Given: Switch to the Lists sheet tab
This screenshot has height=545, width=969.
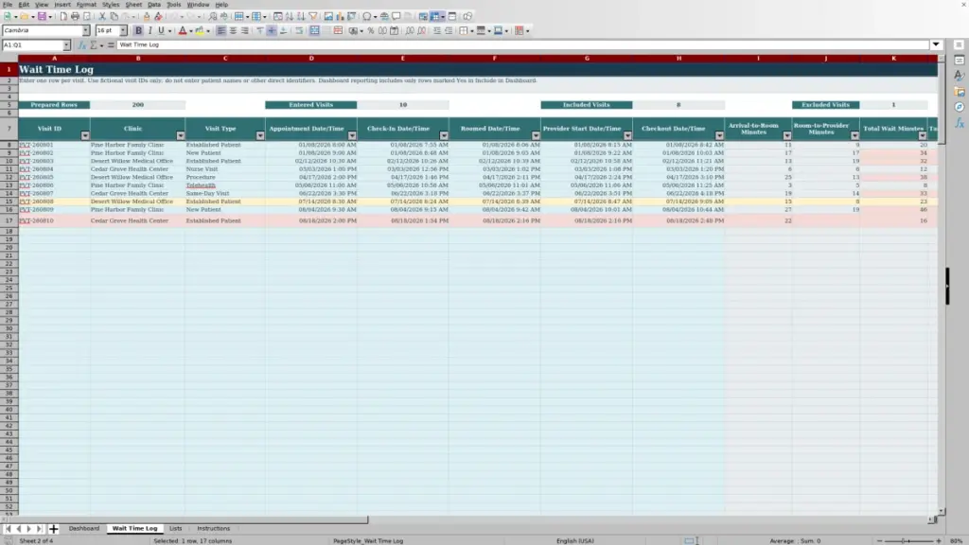Looking at the screenshot, I should pos(175,528).
